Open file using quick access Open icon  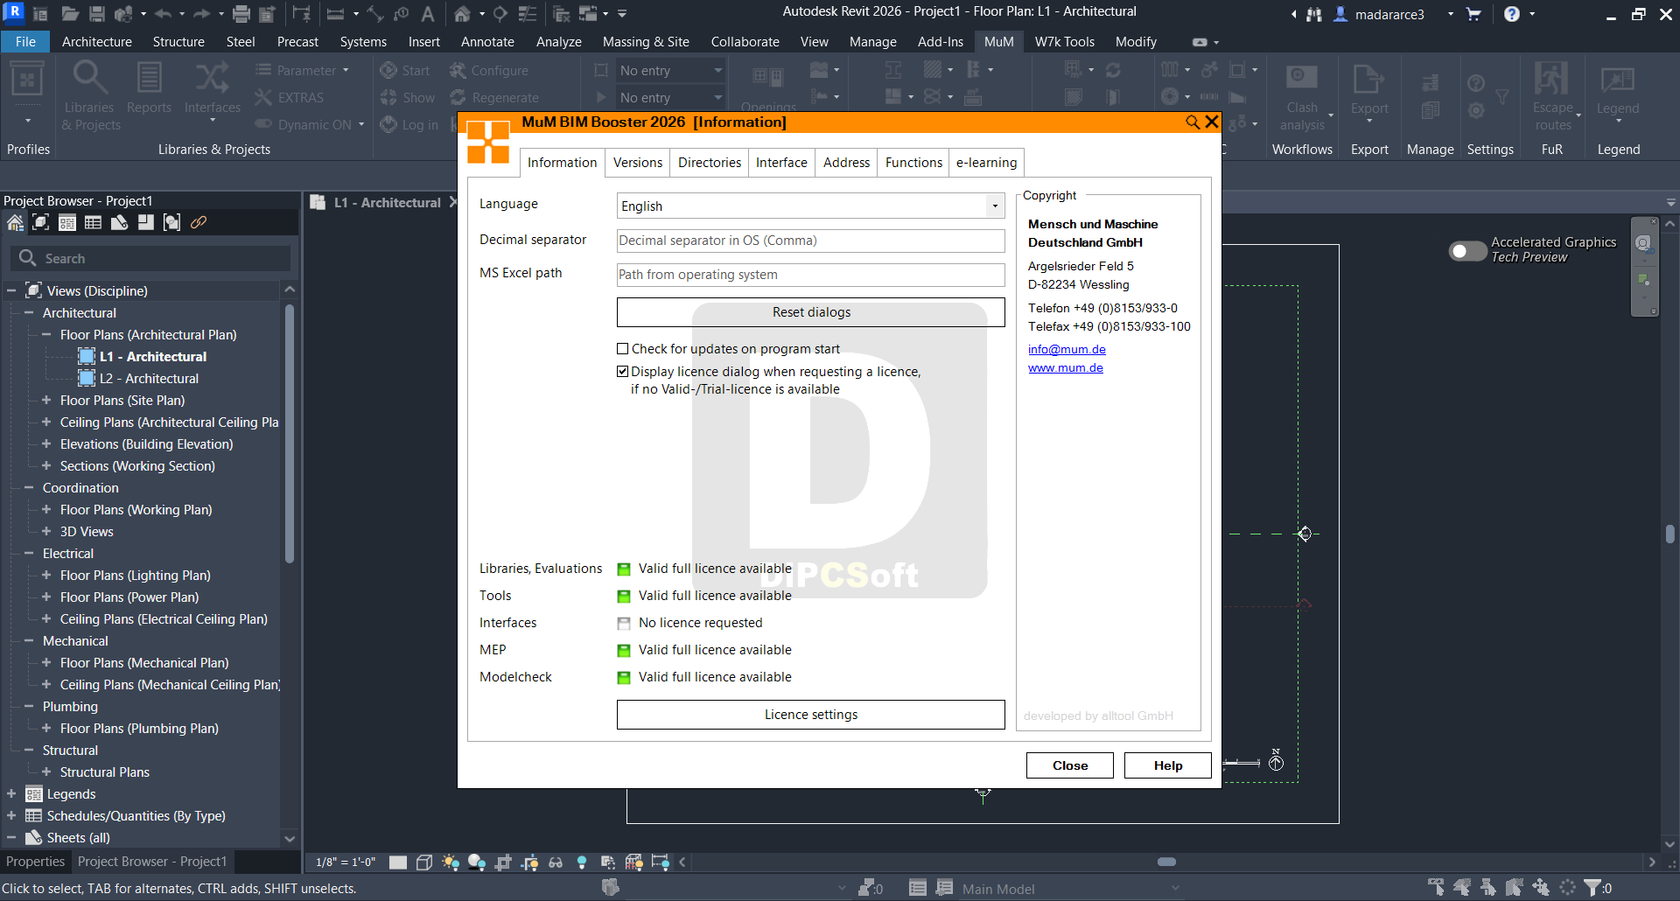[71, 14]
